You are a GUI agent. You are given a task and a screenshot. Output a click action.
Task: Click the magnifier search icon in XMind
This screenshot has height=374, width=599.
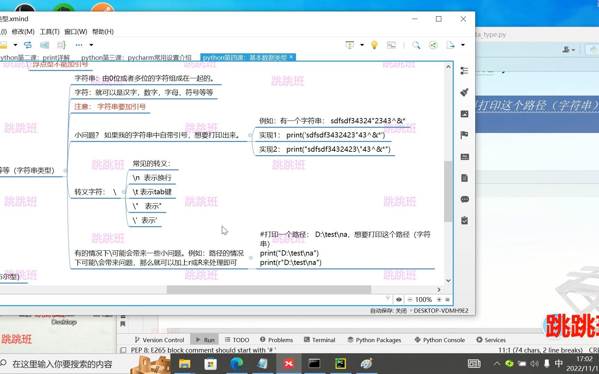[416, 45]
